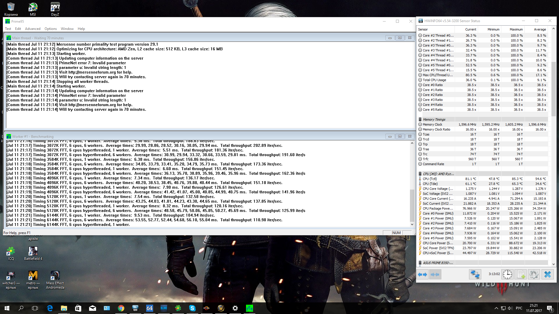Adjust volume via tray speaker icon
Viewport: 559px width, 314px height.
510,308
